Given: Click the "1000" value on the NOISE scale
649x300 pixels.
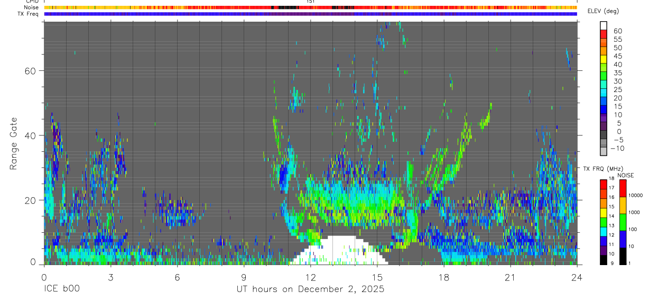Looking at the screenshot, I should tap(634, 212).
